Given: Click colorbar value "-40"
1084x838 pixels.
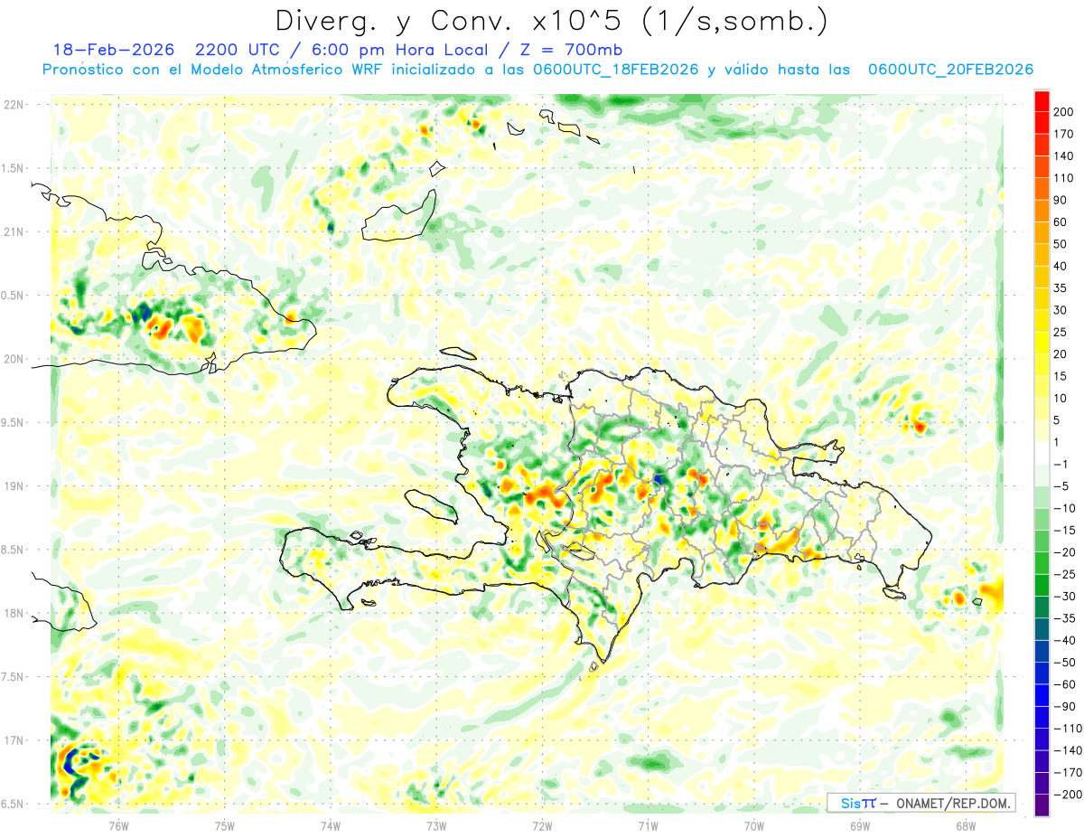Looking at the screenshot, I should pyautogui.click(x=1065, y=641).
